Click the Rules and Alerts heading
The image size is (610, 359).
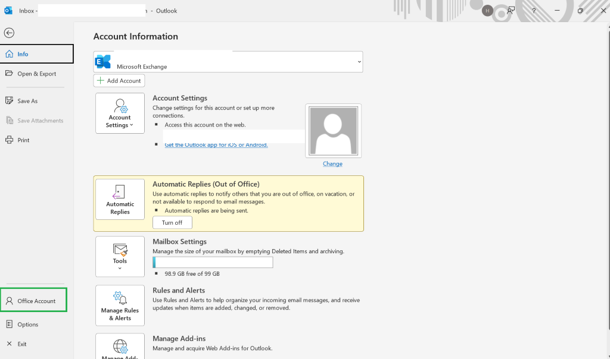[179, 290]
